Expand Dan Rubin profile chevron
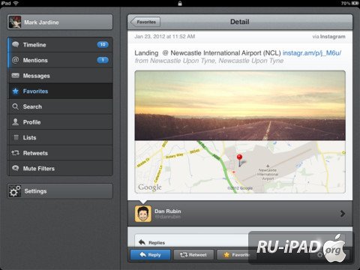360x270 pixels. click(343, 214)
